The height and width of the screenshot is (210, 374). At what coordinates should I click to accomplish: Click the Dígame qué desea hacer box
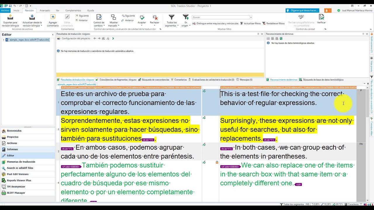(302, 10)
